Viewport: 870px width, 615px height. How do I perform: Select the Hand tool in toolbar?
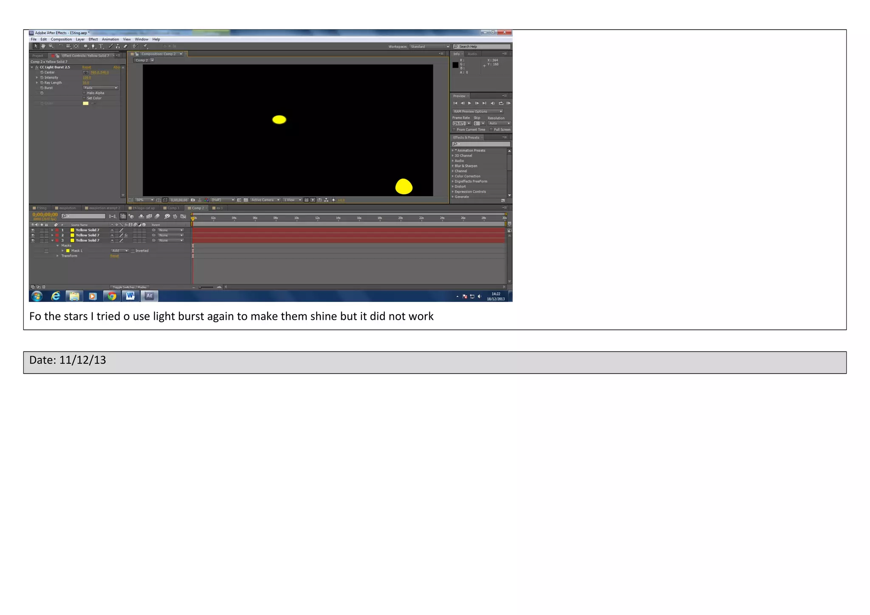[43, 46]
